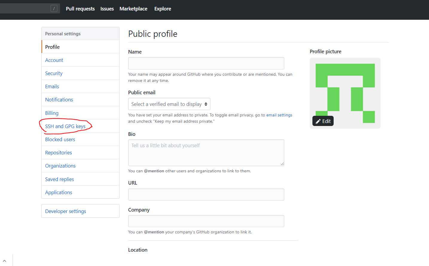Image resolution: width=429 pixels, height=266 pixels.
Task: Click the Public profile heading
Action: tap(153, 34)
